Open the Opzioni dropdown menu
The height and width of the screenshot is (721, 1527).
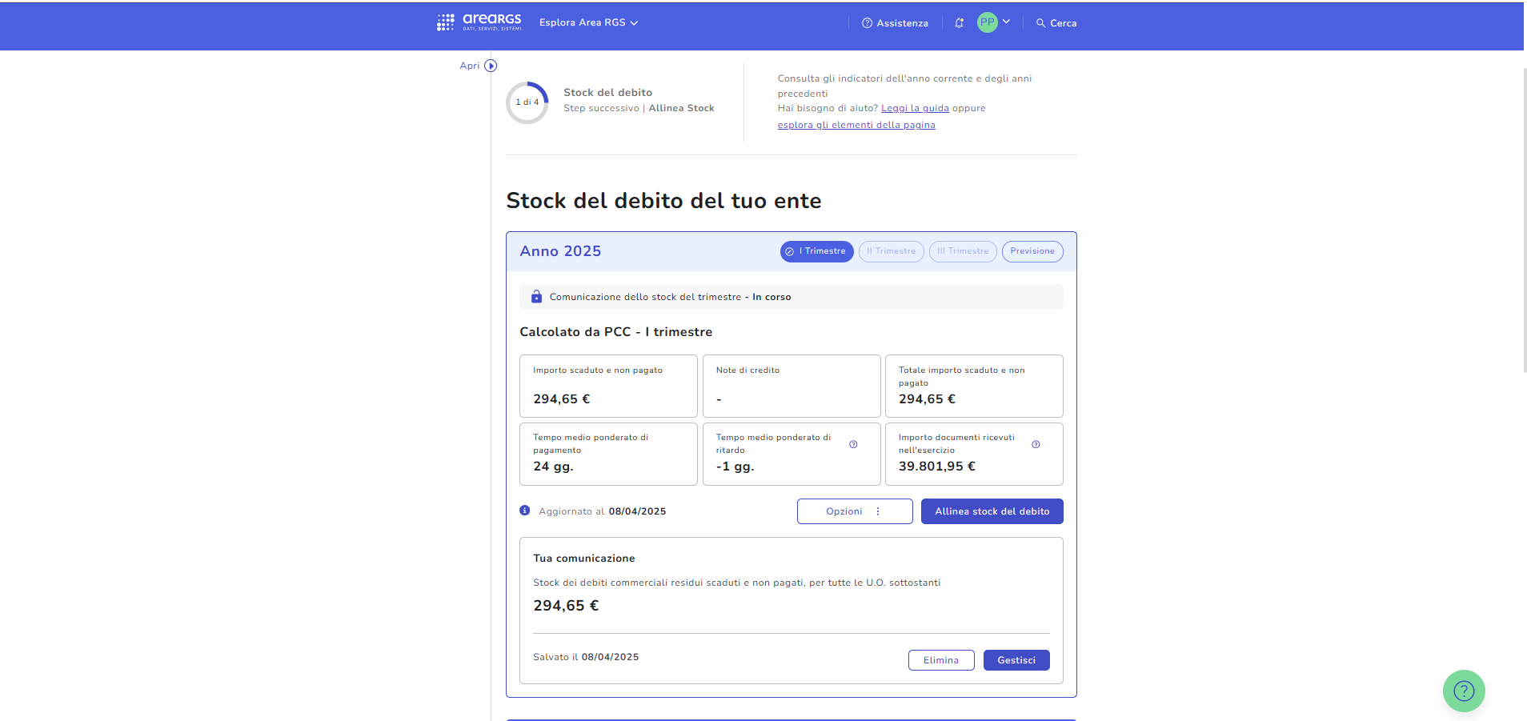(854, 511)
